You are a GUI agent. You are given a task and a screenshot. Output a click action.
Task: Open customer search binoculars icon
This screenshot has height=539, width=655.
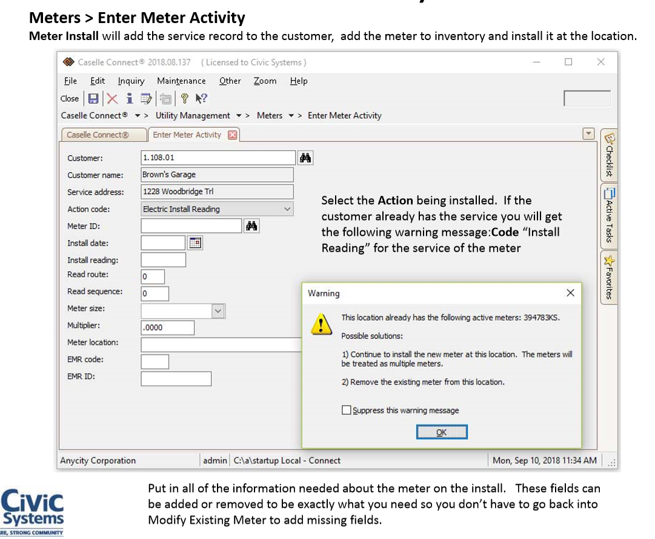pyautogui.click(x=305, y=158)
